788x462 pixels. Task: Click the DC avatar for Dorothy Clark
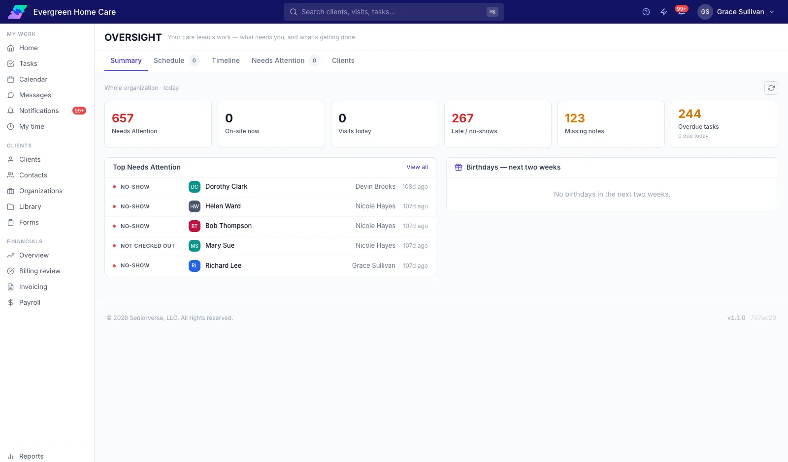[195, 187]
